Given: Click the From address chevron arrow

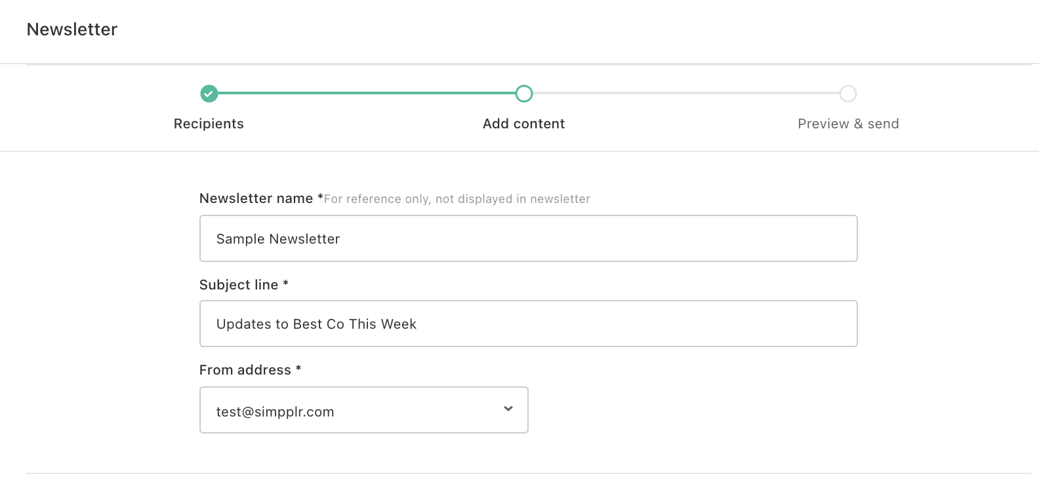Looking at the screenshot, I should 508,409.
